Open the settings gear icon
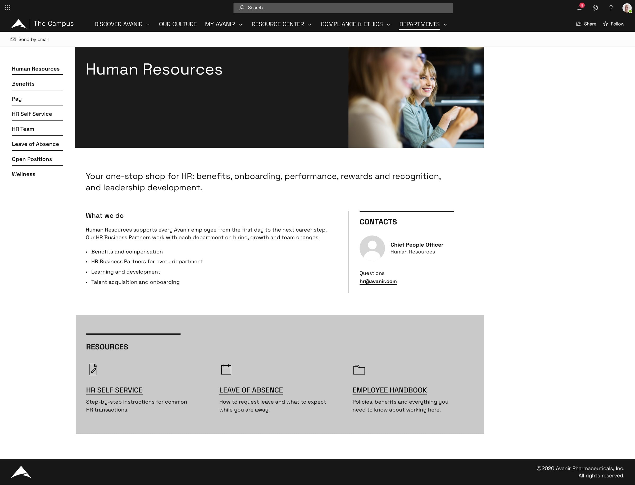Image resolution: width=635 pixels, height=485 pixels. click(x=595, y=8)
